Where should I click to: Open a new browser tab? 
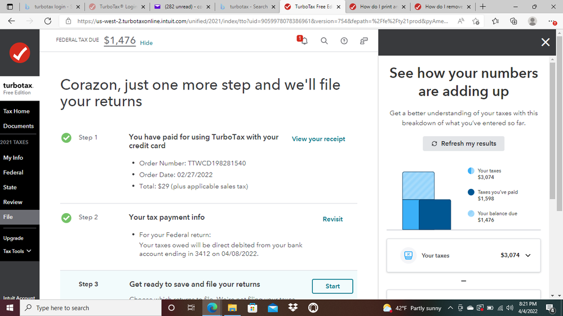(x=482, y=7)
